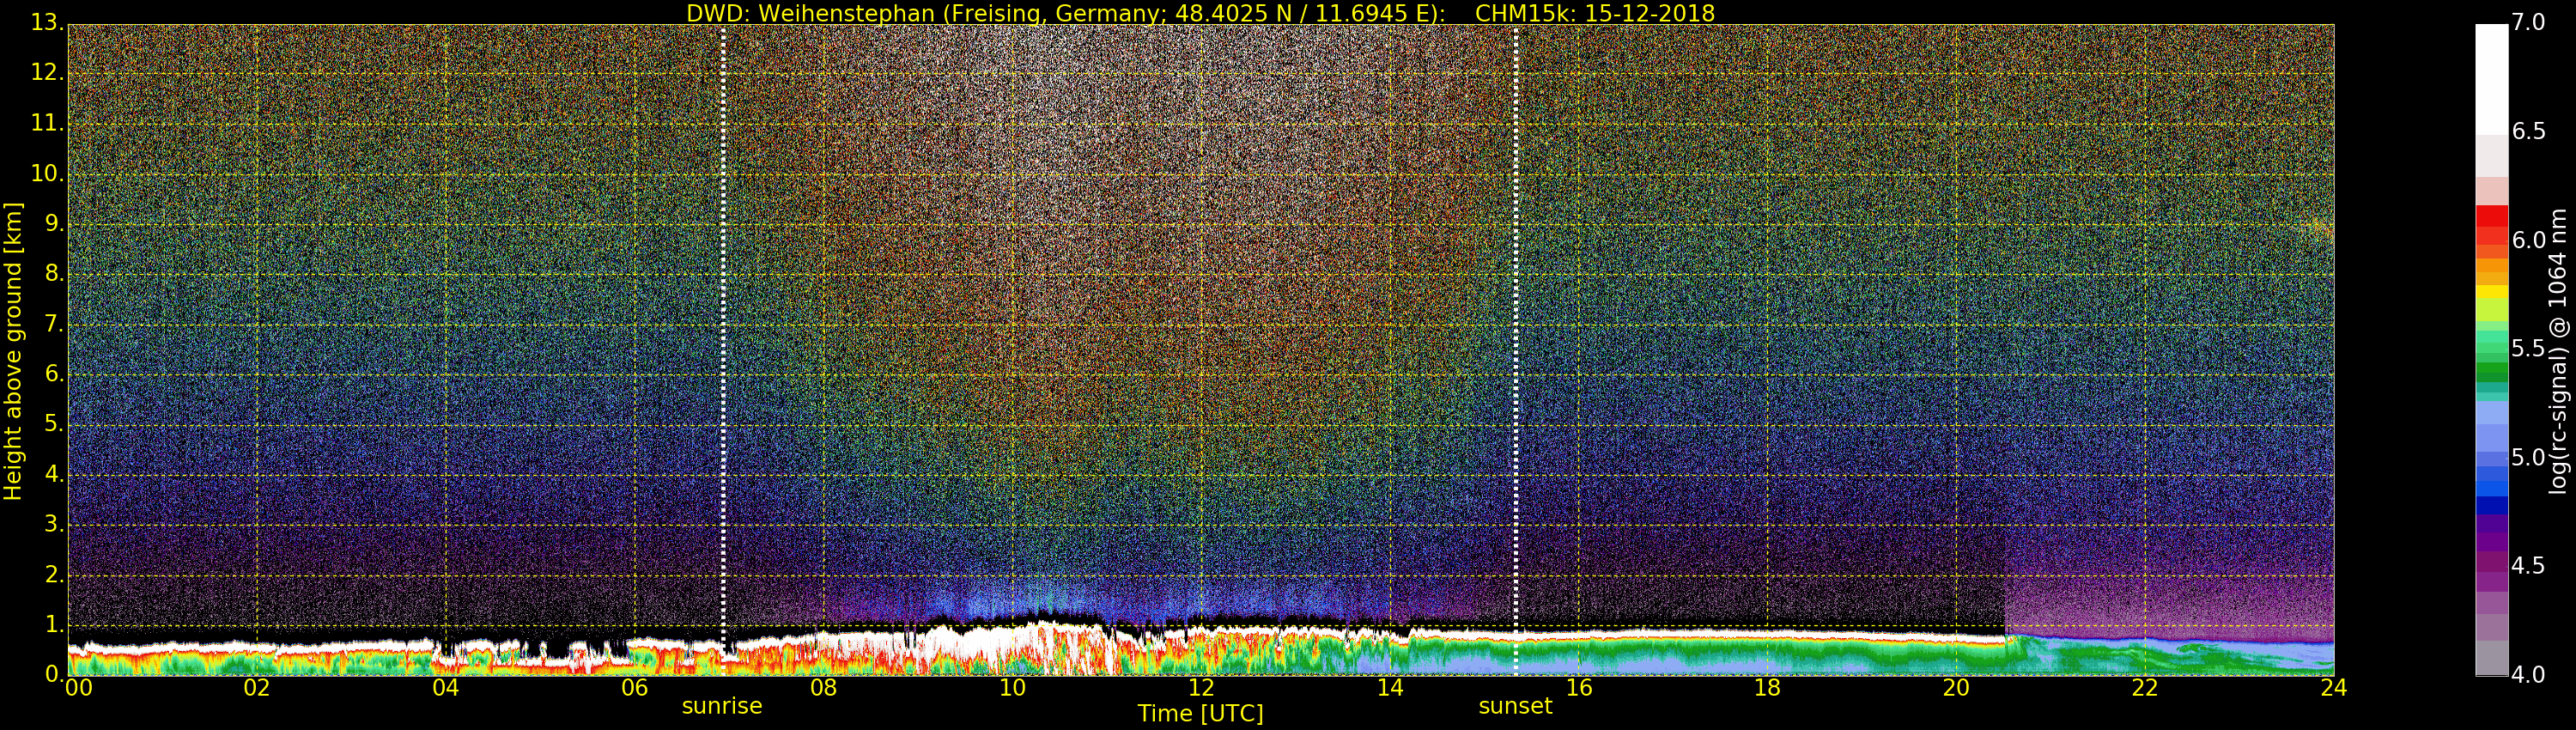
Task: Click height-axis tick label '5.'
Action: (54, 424)
